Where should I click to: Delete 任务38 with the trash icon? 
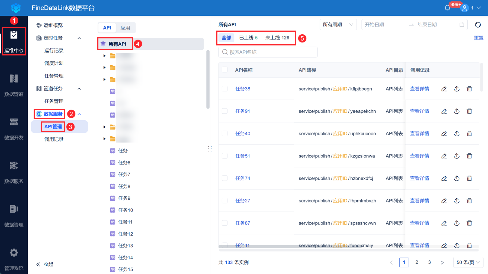point(470,89)
